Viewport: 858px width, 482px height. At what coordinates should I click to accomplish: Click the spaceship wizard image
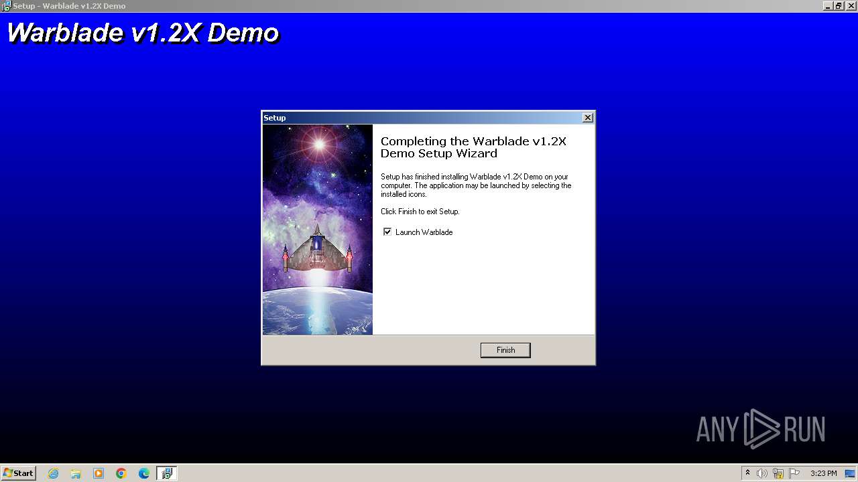click(x=318, y=230)
